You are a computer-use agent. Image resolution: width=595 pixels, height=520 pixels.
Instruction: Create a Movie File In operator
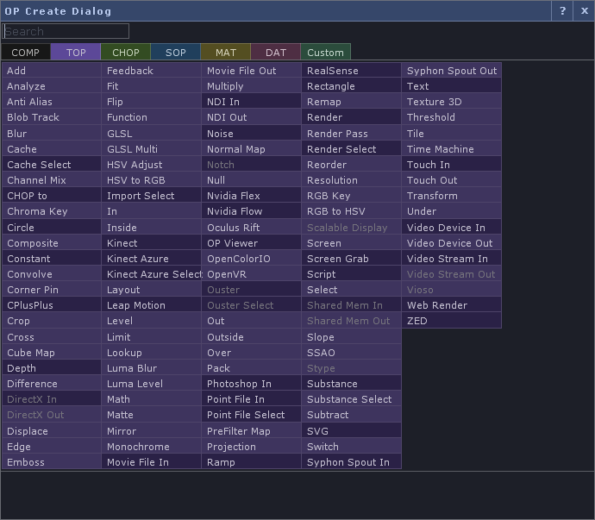(152, 462)
